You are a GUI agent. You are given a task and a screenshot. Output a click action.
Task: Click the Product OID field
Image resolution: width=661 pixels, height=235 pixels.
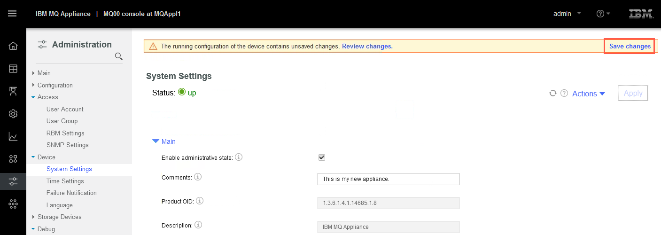388,203
